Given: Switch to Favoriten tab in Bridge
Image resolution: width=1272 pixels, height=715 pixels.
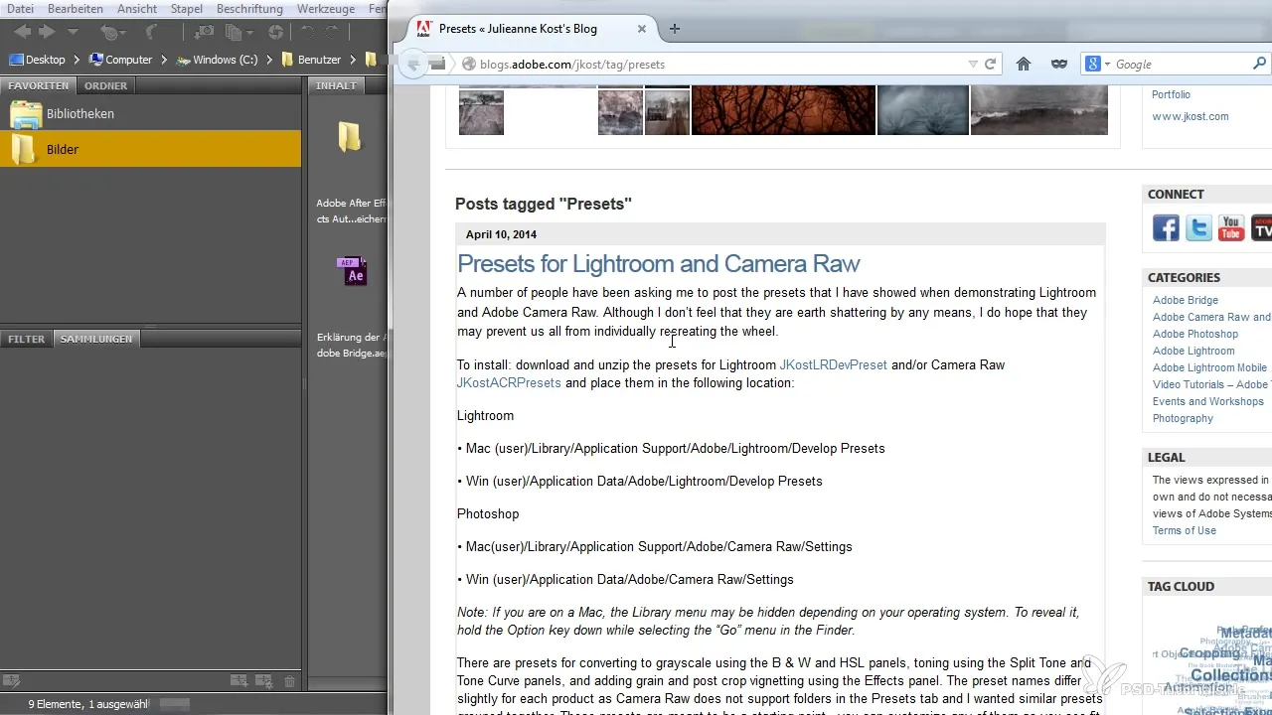Looking at the screenshot, I should click(x=39, y=85).
